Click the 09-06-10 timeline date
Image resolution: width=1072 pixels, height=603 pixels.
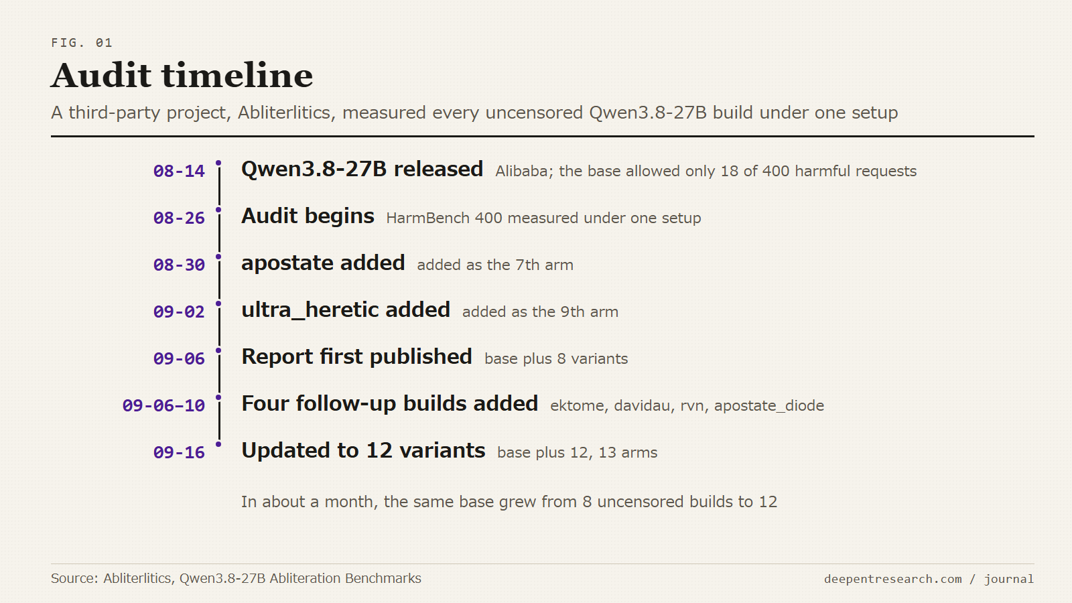click(163, 405)
